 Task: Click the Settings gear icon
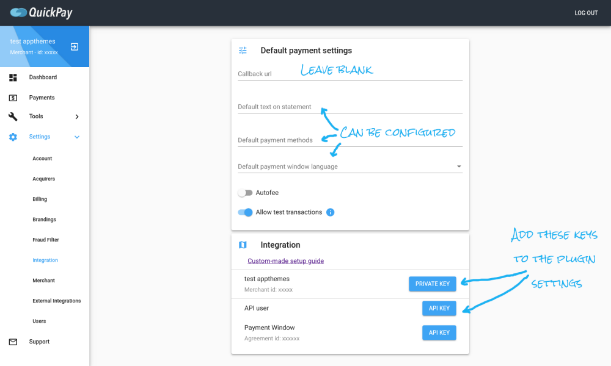(x=13, y=137)
